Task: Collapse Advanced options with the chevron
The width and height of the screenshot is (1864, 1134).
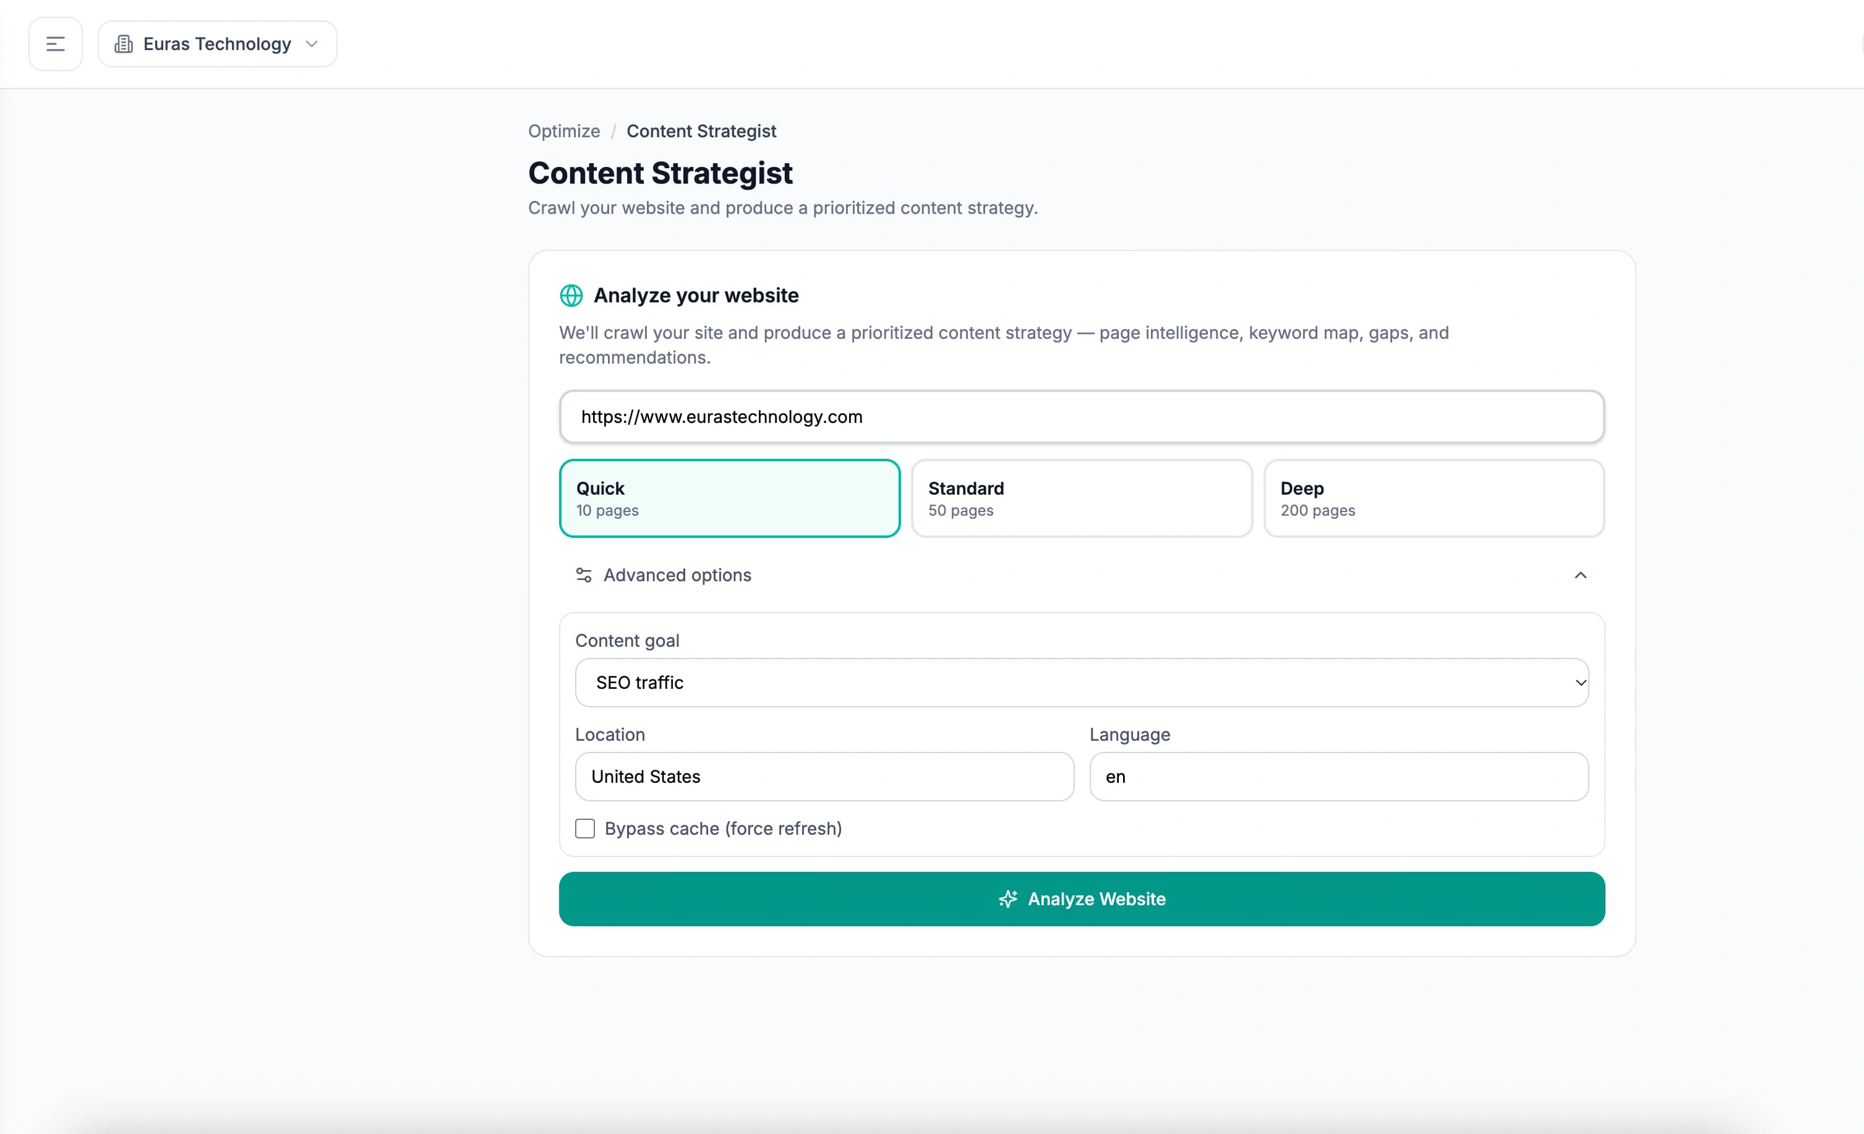Action: [x=1580, y=575]
